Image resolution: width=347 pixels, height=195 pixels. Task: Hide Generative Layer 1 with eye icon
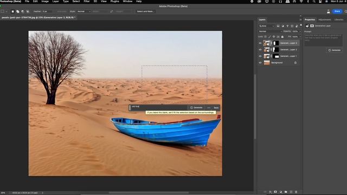coord(260,56)
